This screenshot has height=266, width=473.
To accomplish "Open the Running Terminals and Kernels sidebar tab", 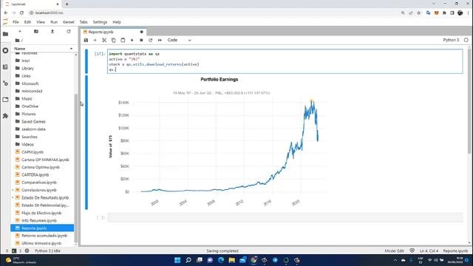I will pyautogui.click(x=5, y=51).
